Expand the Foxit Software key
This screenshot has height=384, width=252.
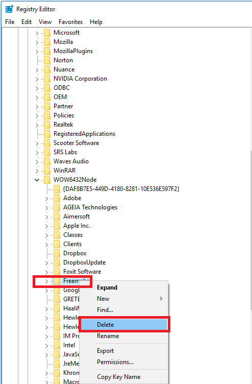coord(46,272)
